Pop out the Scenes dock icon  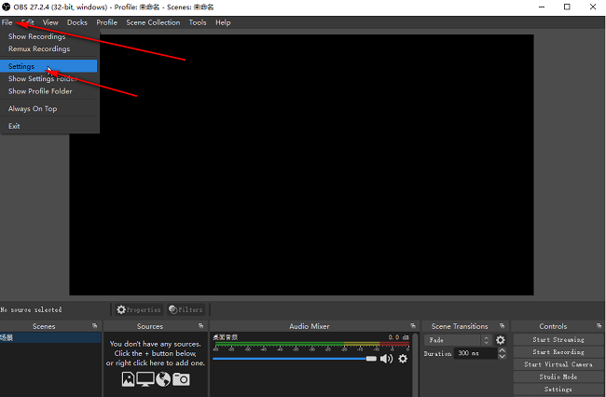95,326
